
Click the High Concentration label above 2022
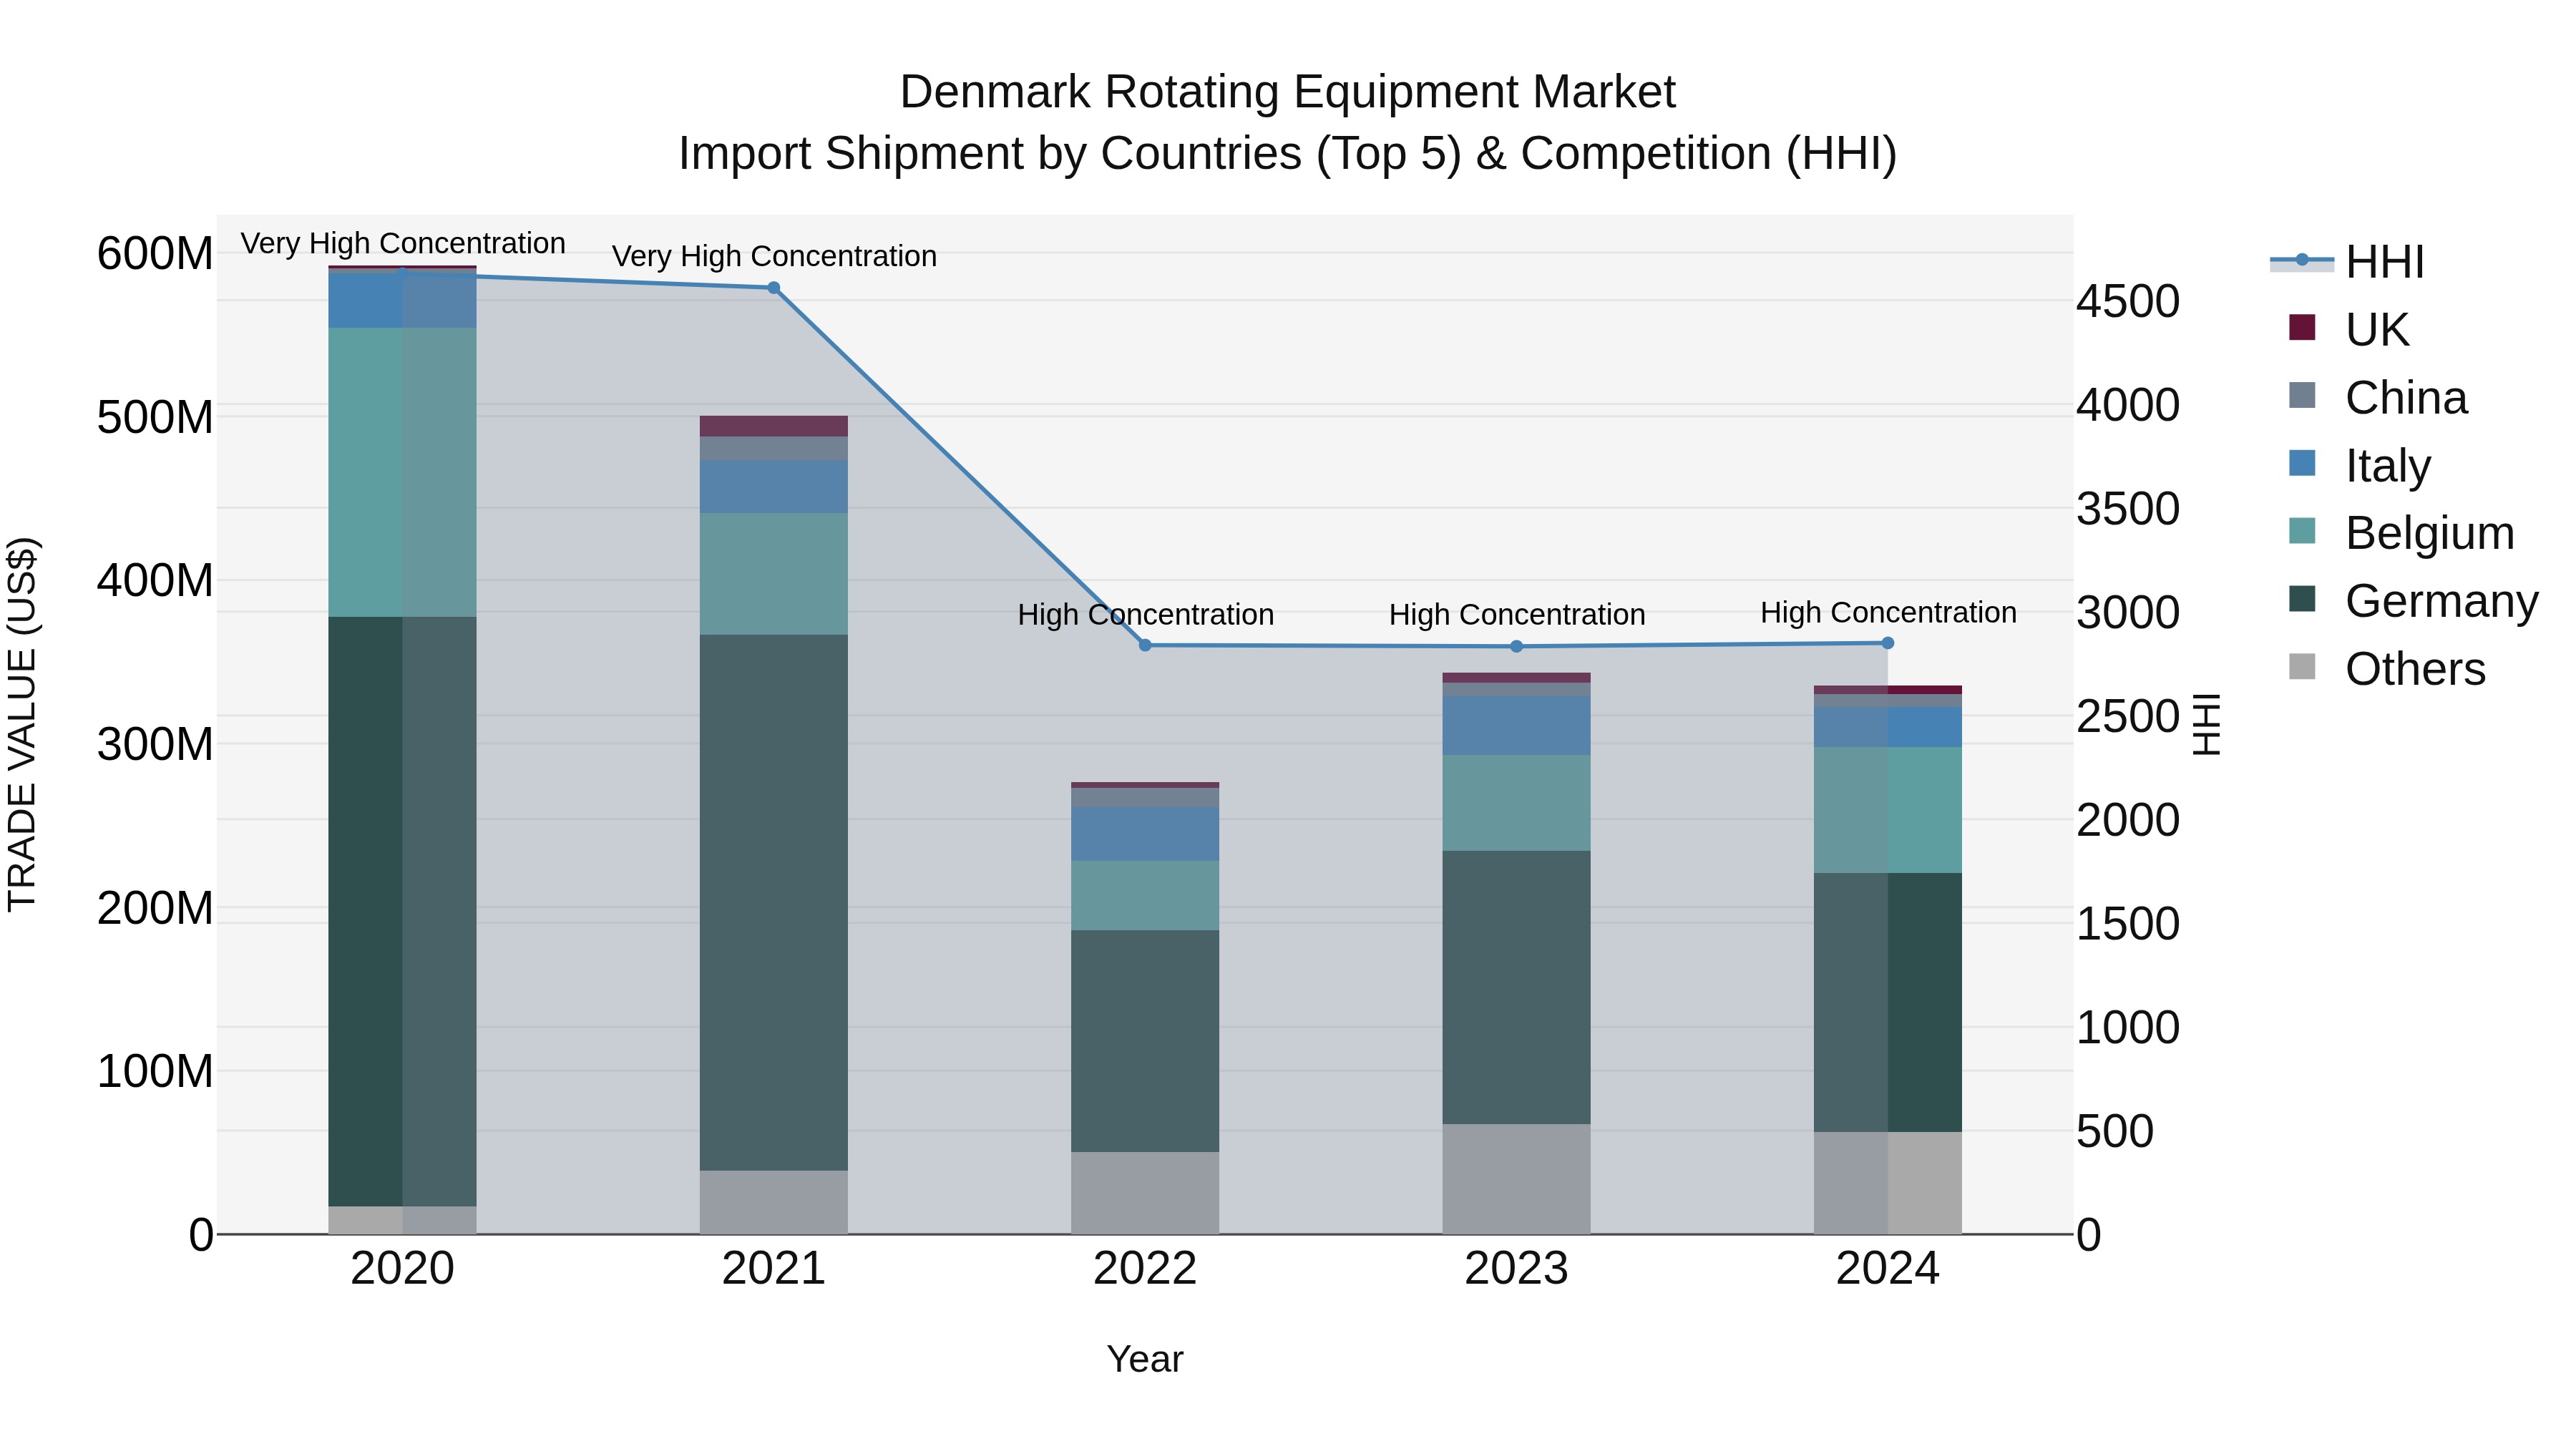(1146, 614)
